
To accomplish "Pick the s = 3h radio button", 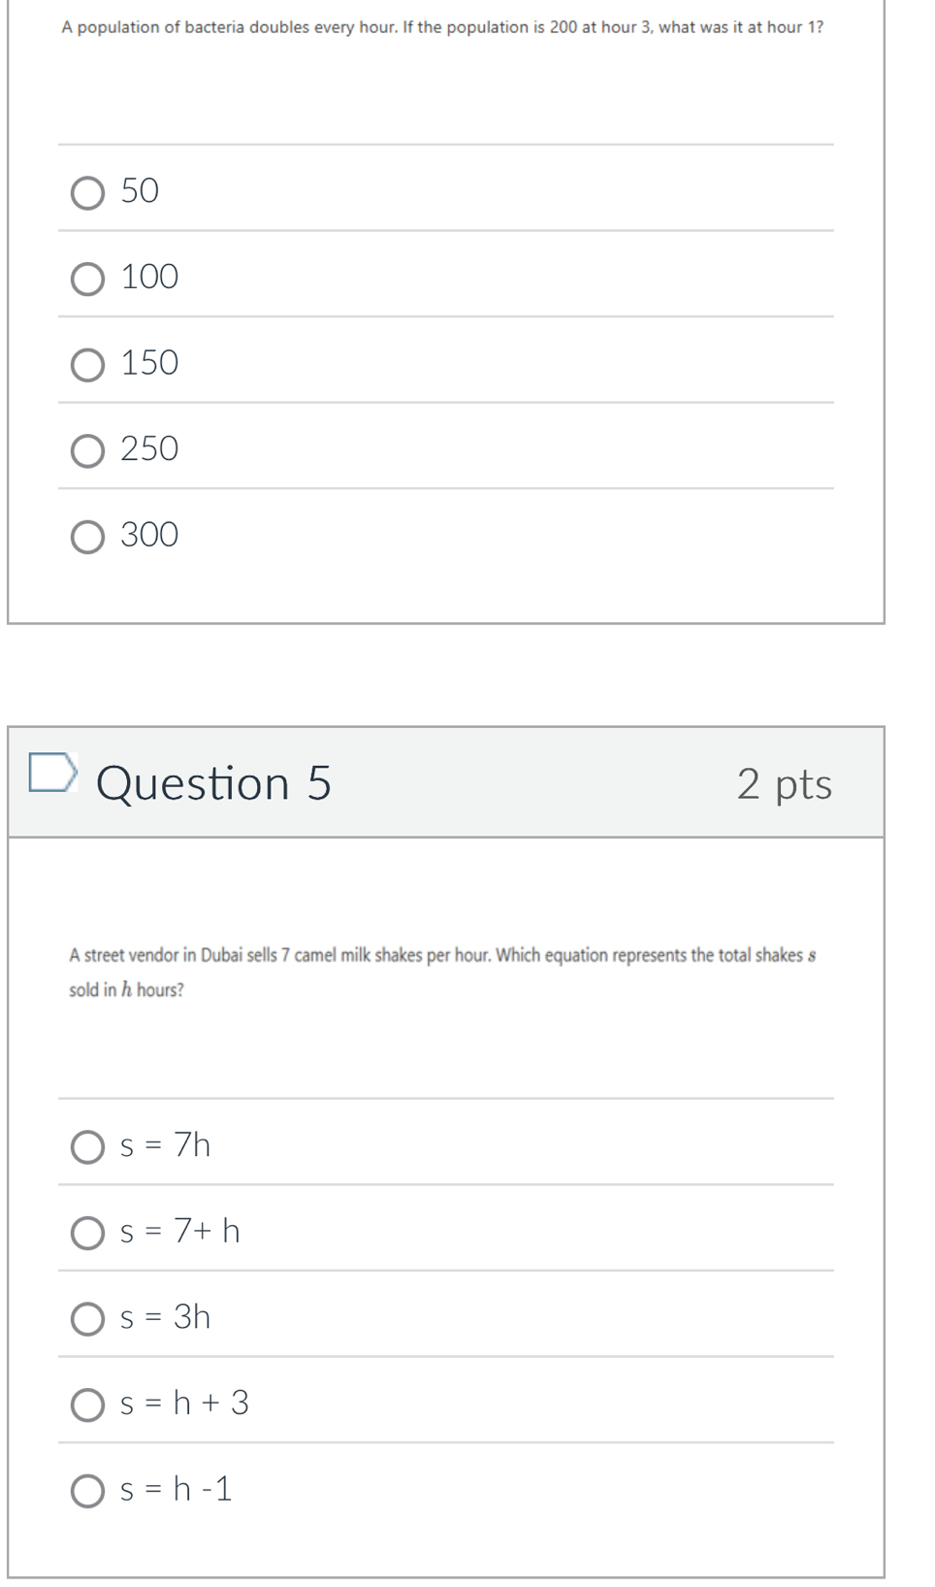I will [87, 1319].
